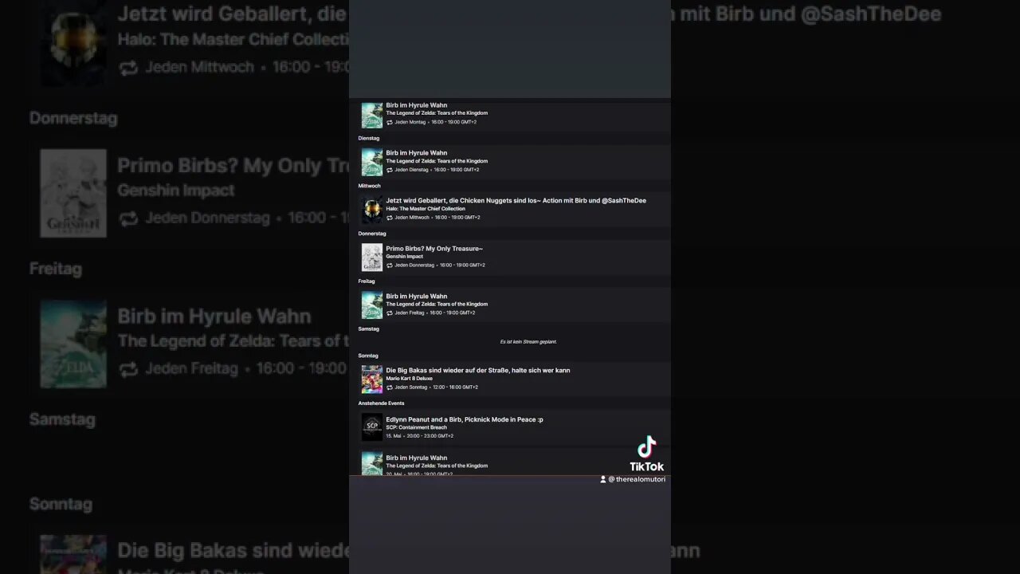Click repeat icon beside Jeden Sonntag text

[390, 387]
